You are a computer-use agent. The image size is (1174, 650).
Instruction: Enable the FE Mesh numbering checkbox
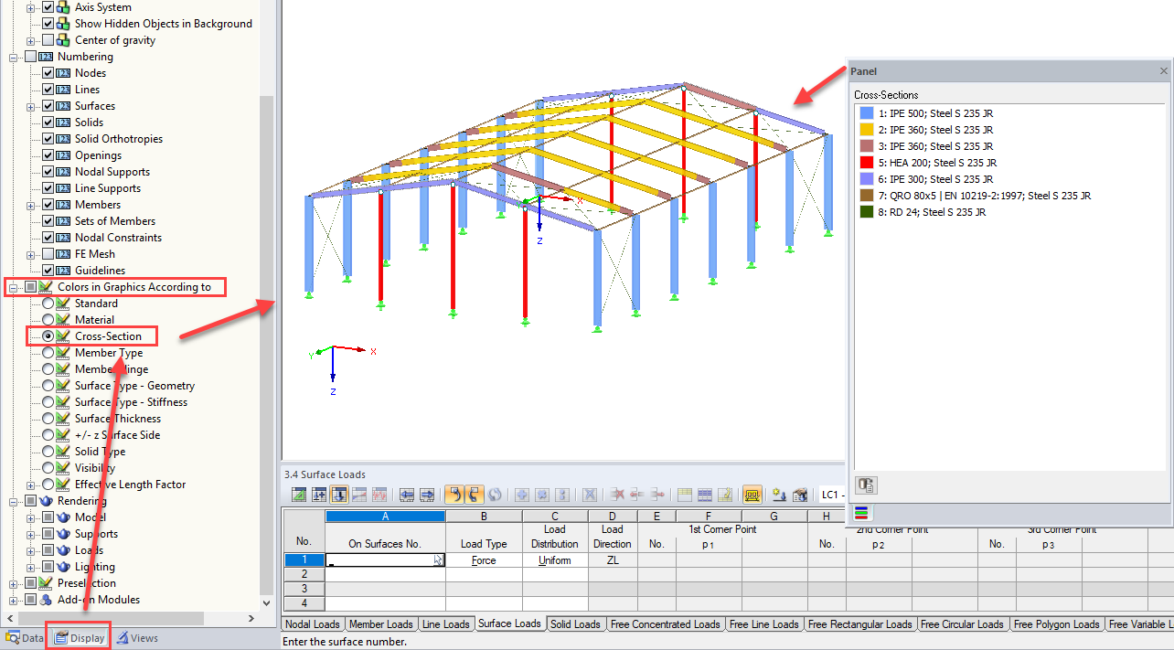48,254
